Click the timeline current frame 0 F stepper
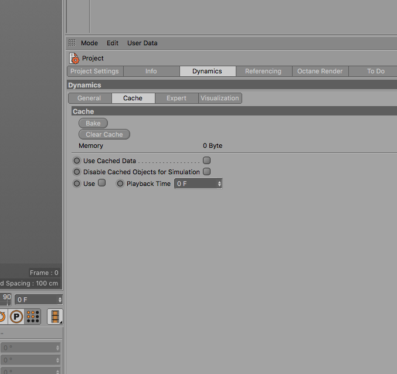 click(60, 300)
